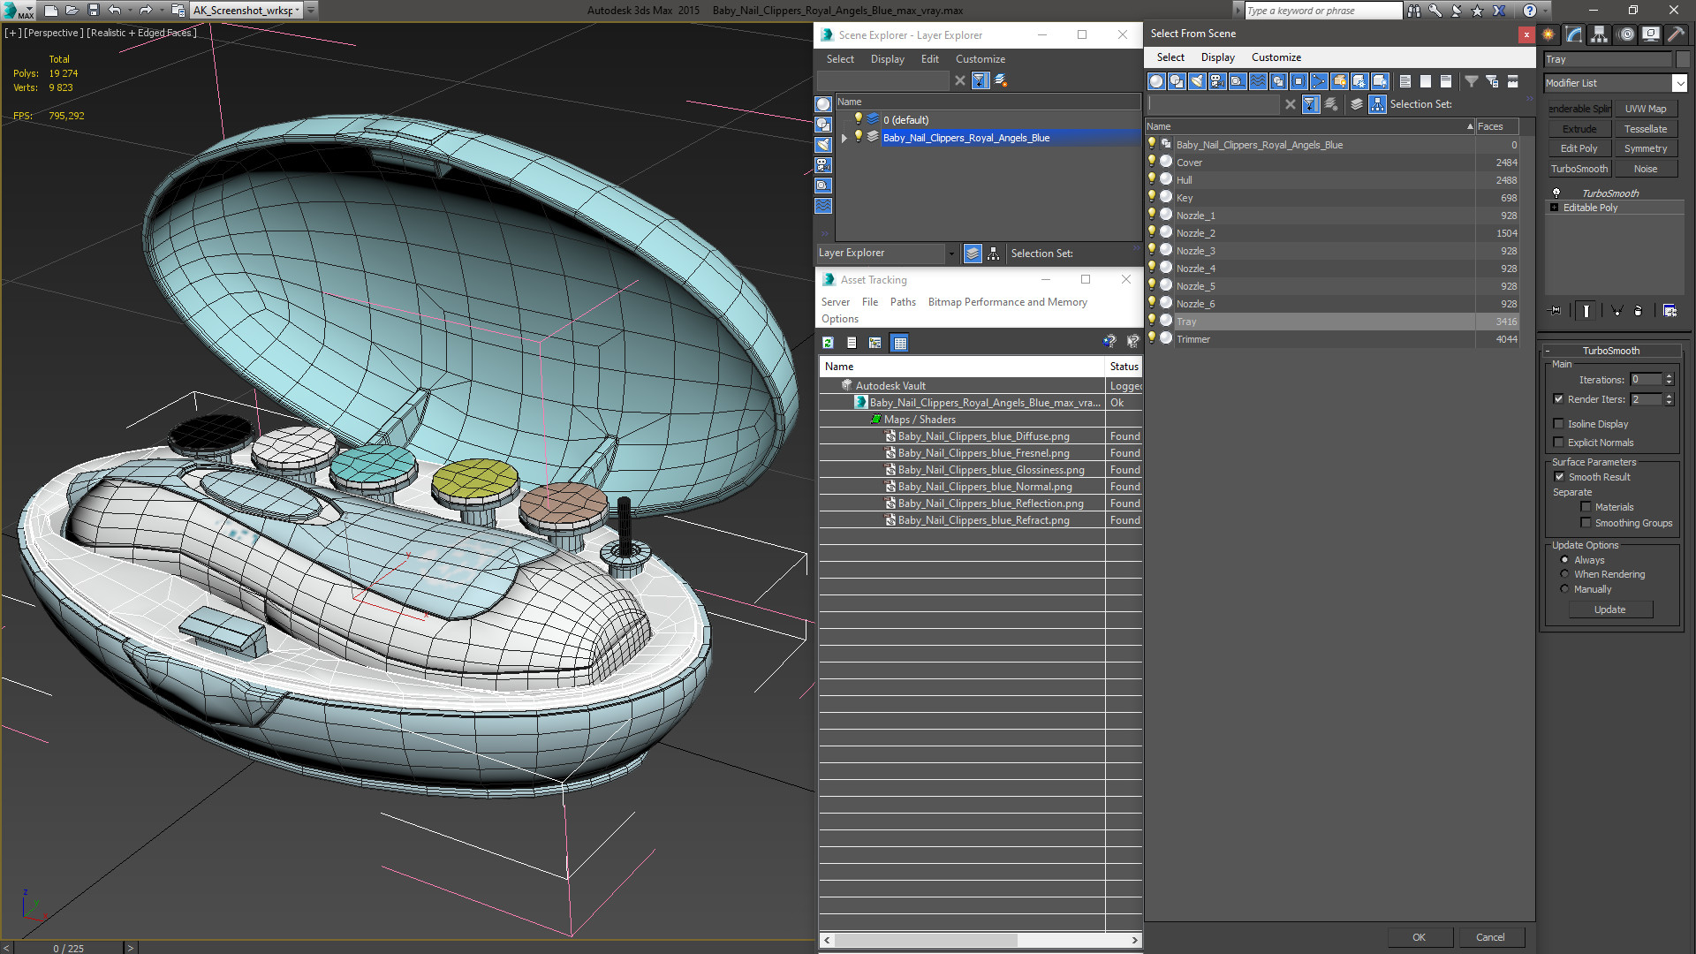This screenshot has height=954, width=1696.
Task: Click Save icon in main toolbar
Action: (93, 11)
